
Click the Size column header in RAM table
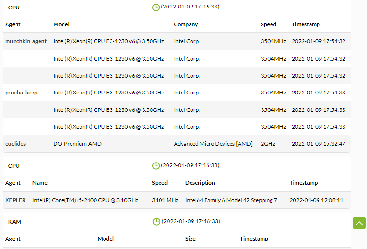click(x=190, y=239)
